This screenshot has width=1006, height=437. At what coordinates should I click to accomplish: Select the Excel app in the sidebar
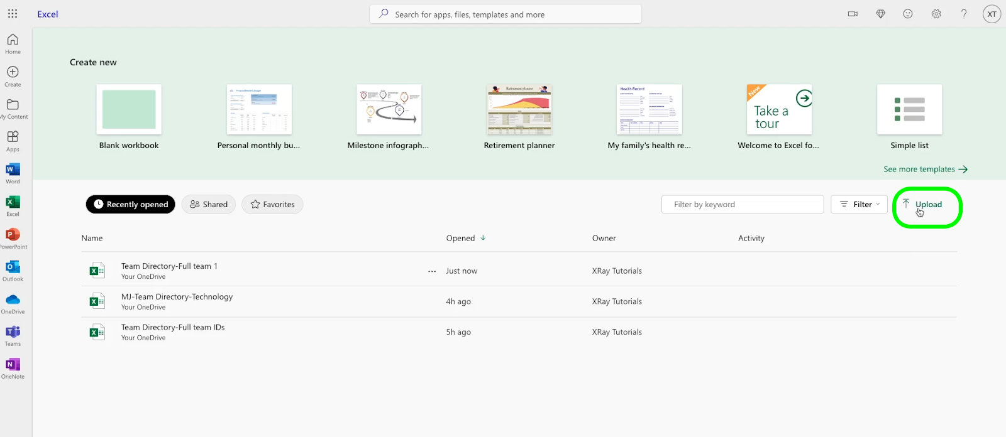13,206
